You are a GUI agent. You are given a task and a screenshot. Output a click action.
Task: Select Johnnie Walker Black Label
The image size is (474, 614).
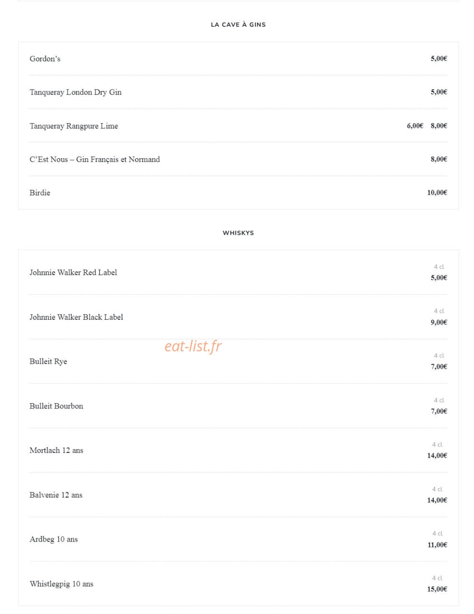76,317
